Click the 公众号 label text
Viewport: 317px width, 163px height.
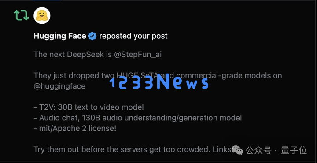tap(258, 150)
